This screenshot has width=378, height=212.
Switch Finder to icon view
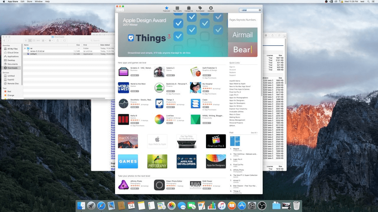coord(26,41)
